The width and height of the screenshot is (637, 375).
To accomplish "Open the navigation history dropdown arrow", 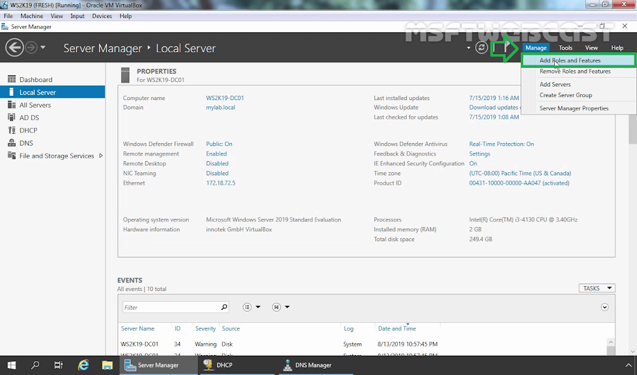I will (43, 47).
